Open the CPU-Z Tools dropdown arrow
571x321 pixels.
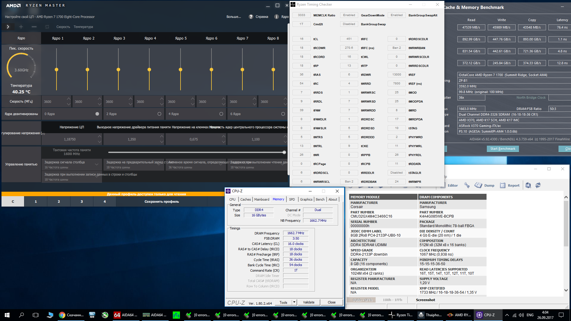pos(294,302)
